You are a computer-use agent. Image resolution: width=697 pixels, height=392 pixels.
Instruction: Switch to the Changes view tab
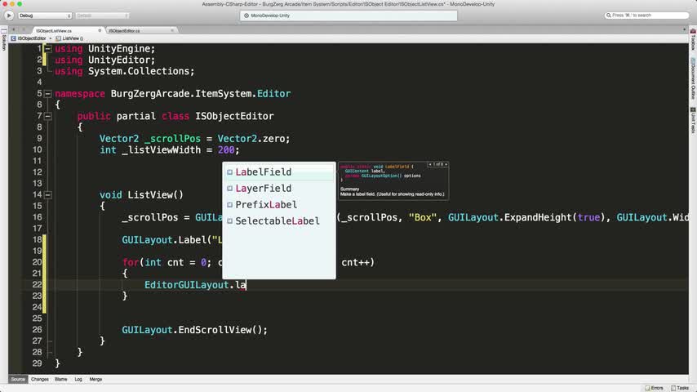(39, 380)
